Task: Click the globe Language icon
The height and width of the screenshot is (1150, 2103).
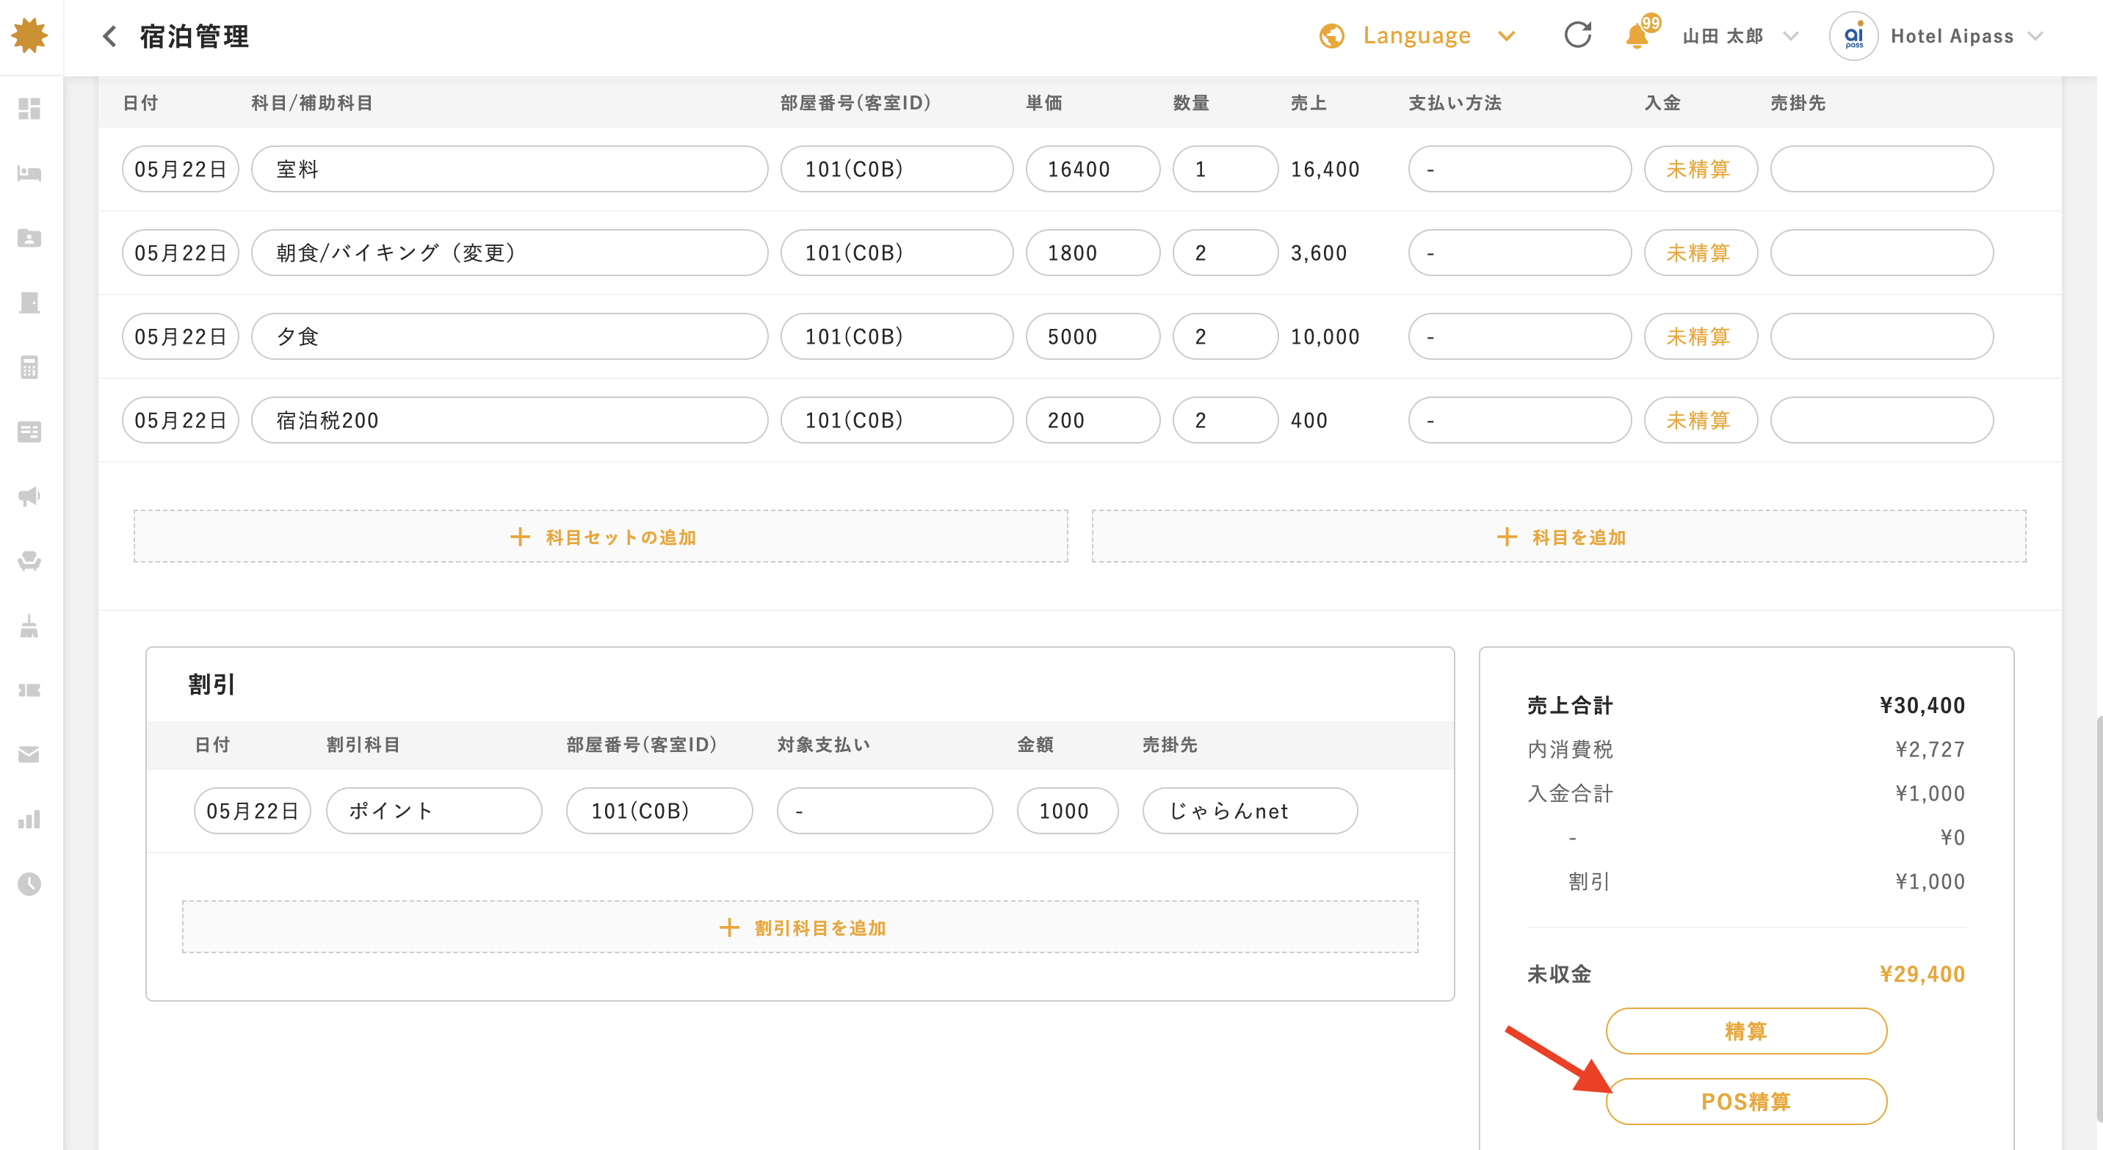Action: coord(1331,36)
